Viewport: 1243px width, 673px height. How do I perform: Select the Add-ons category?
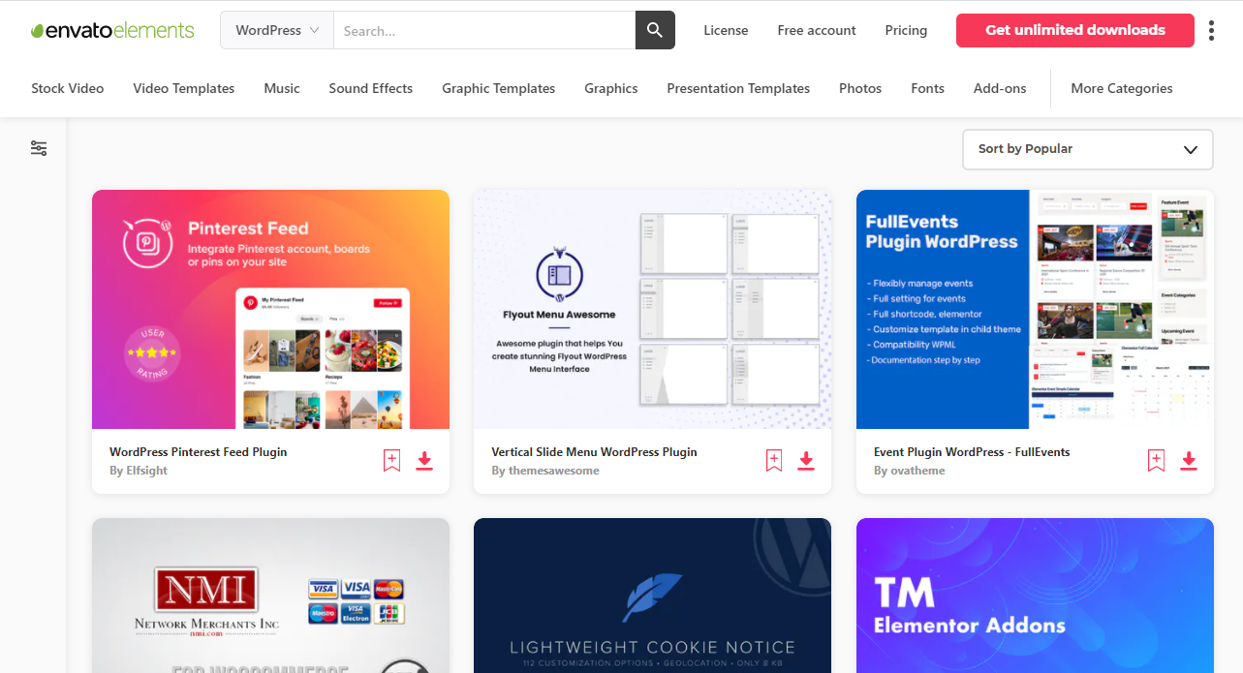click(1000, 88)
